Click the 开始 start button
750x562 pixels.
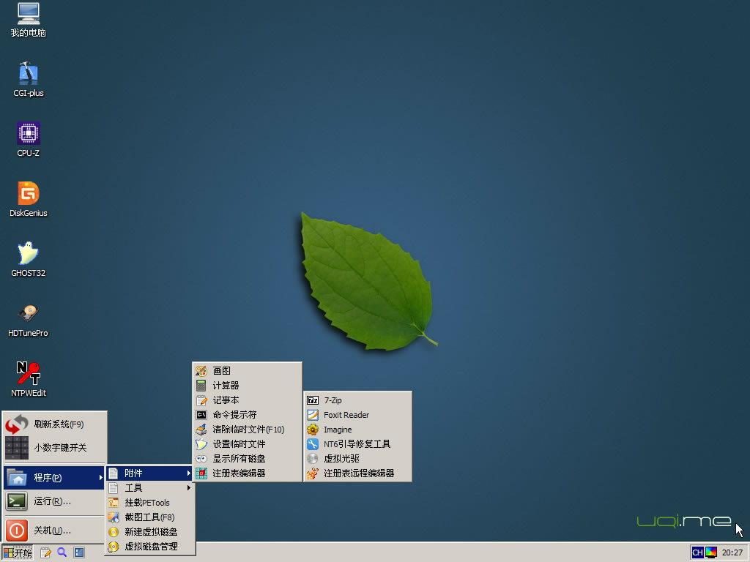tap(18, 552)
